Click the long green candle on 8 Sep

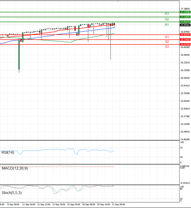tap(19, 54)
